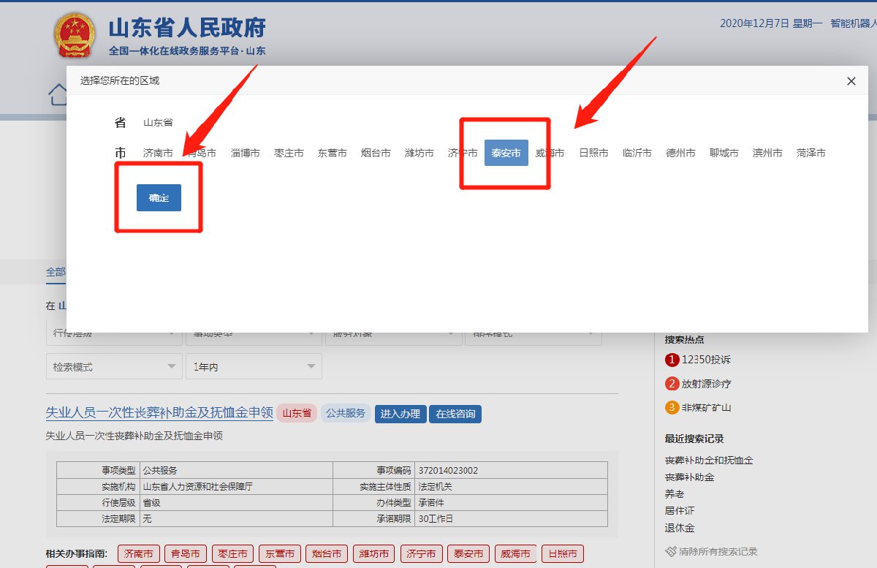Click the 进入办理 button
Screen dimensions: 877x568
pyautogui.click(x=400, y=414)
